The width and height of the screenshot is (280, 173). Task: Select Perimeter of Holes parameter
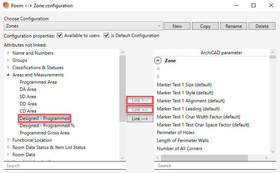176,133
